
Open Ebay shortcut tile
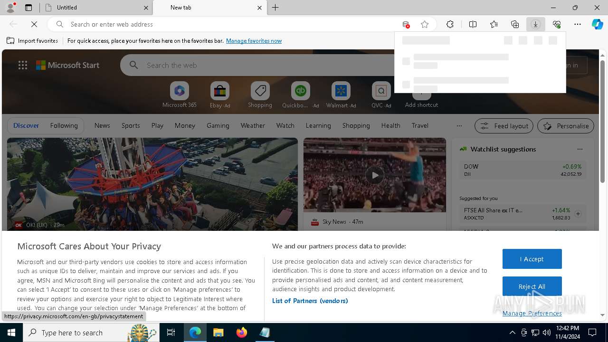(220, 95)
